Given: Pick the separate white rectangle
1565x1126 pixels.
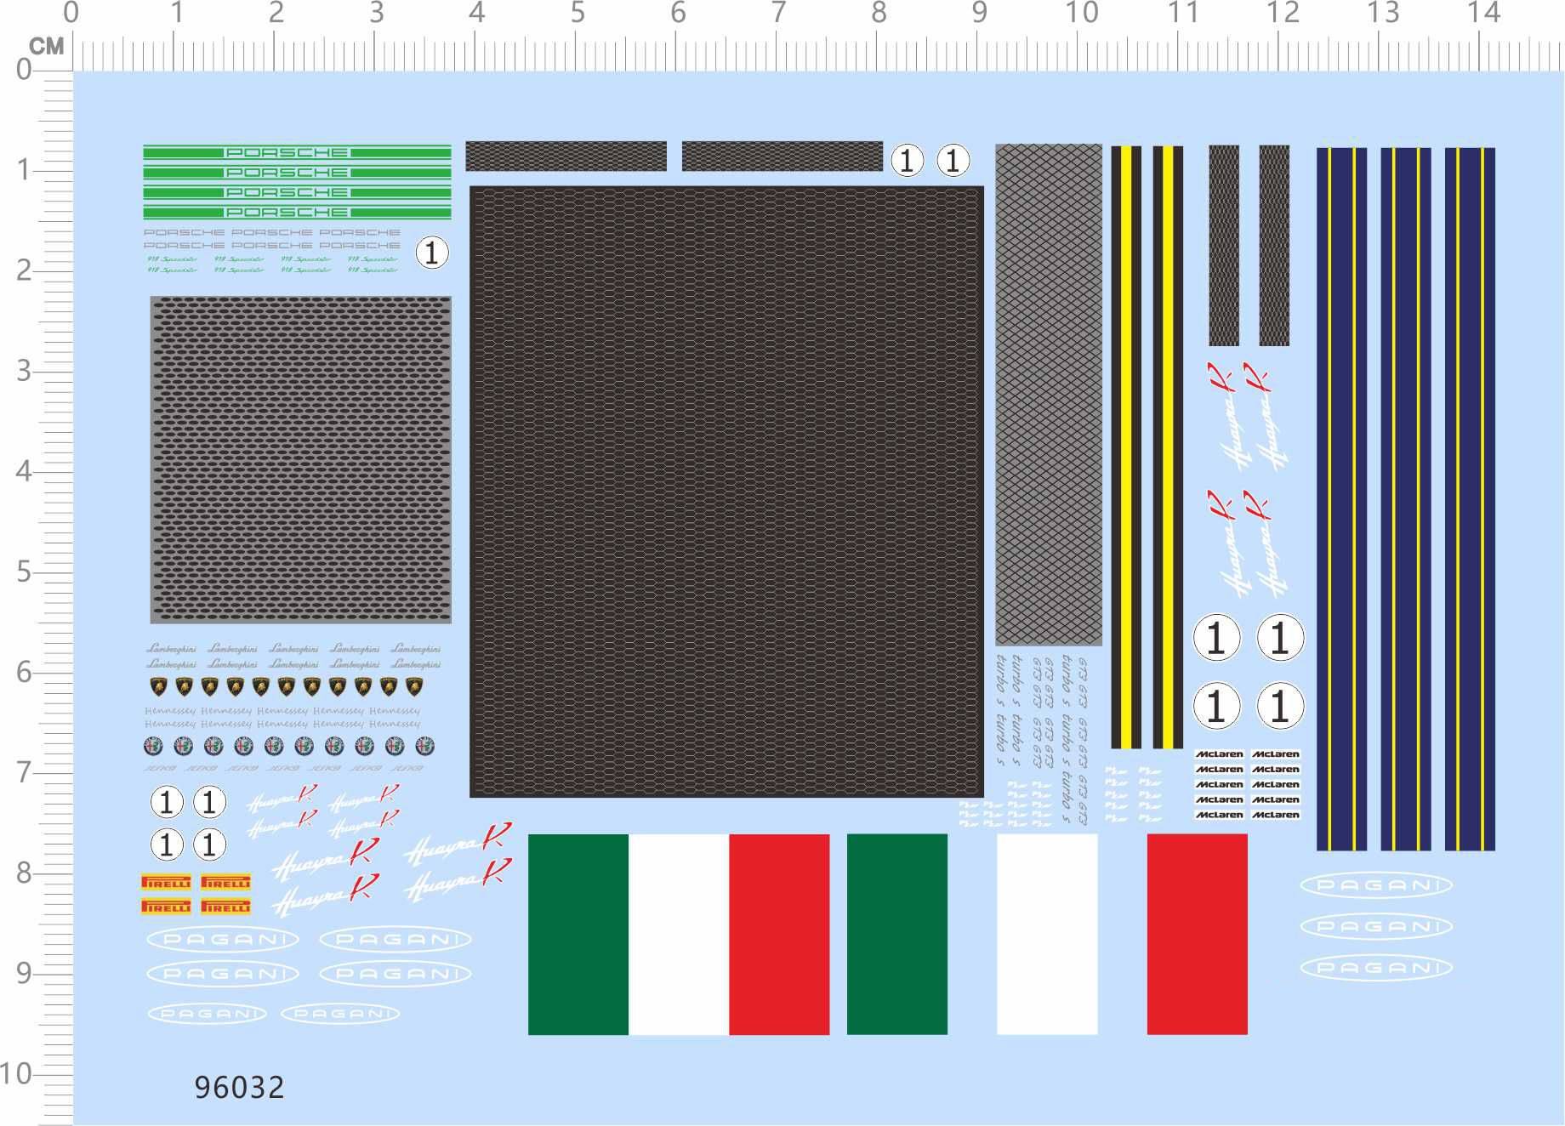Looking at the screenshot, I should 1047,934.
